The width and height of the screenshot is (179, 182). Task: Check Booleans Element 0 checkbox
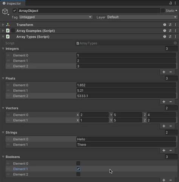pyautogui.click(x=78, y=163)
